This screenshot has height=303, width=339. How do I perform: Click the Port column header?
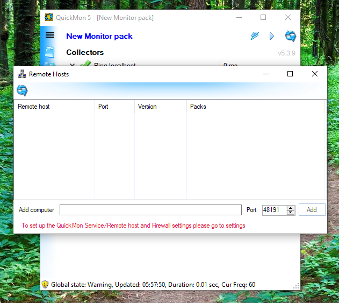point(114,107)
